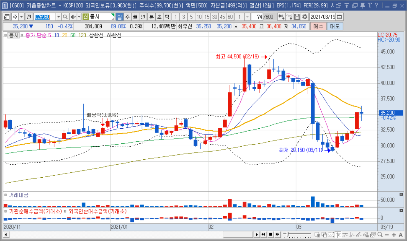Viewport: 407px width, 241px height.
Task: Select the 60 minute interval button
Action: pos(230,17)
